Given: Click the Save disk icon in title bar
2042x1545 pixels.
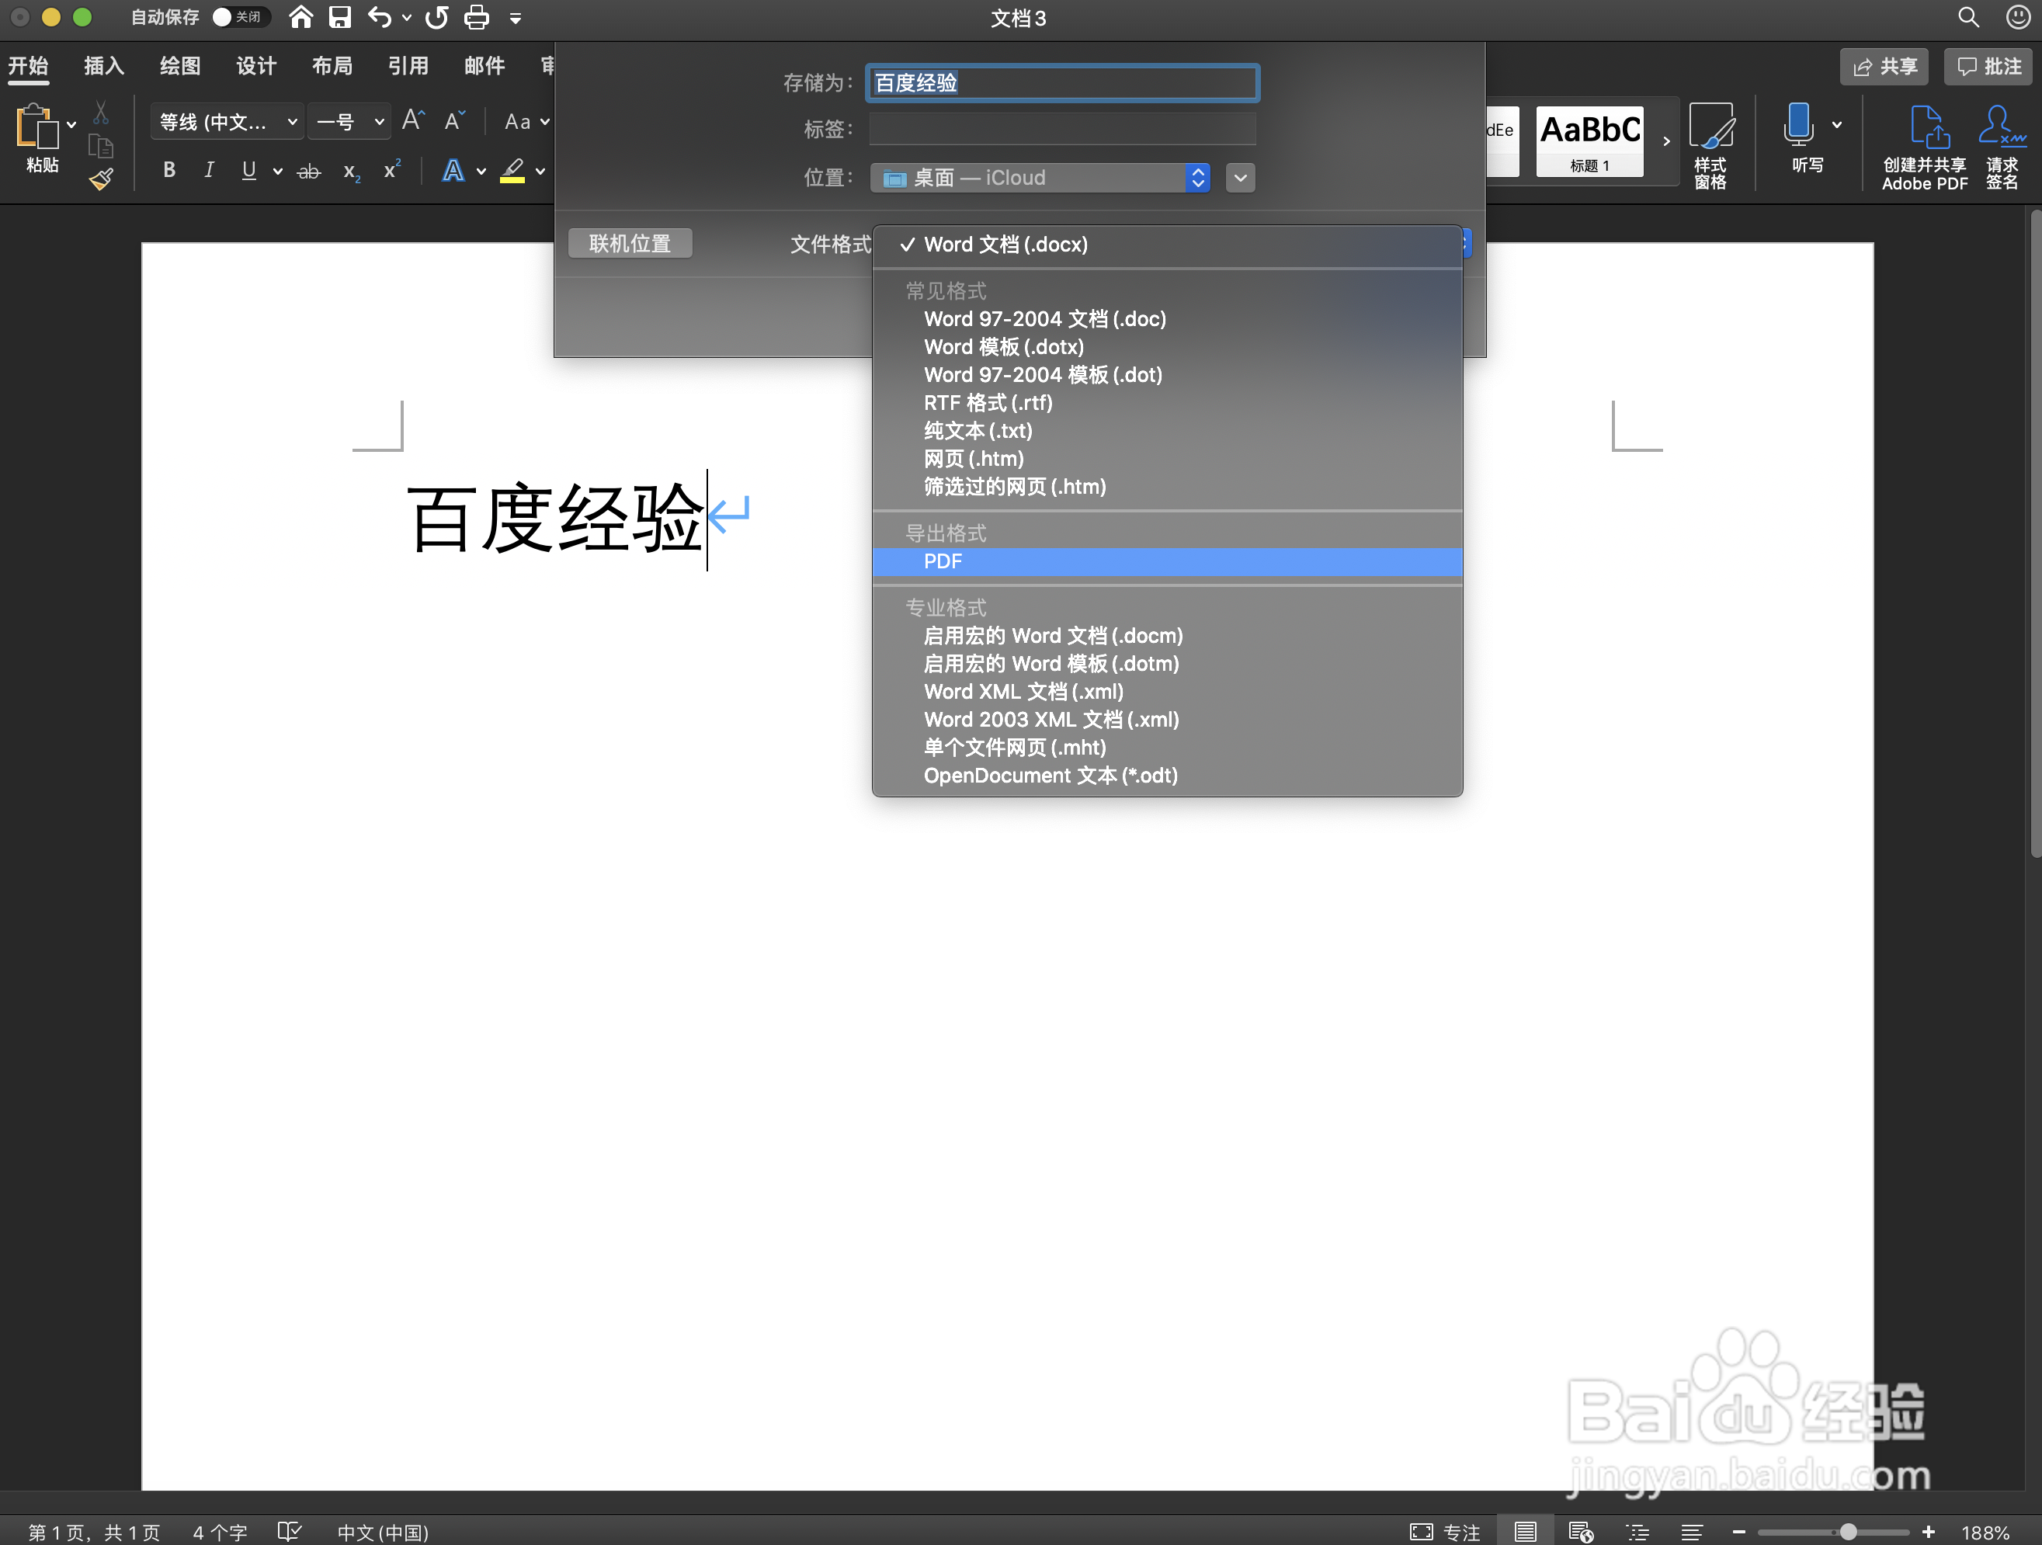Looking at the screenshot, I should click(x=340, y=18).
